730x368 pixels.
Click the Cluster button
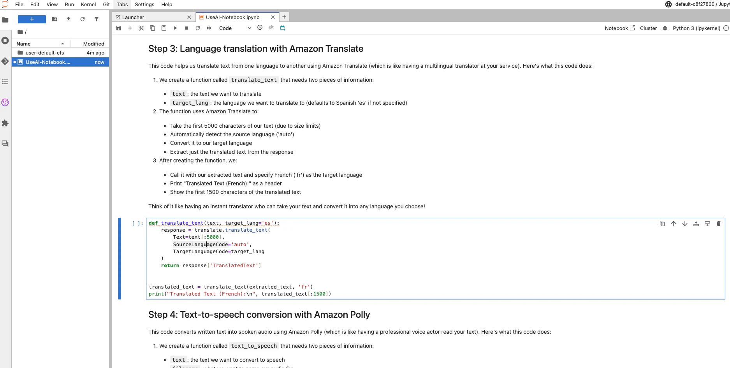(648, 28)
